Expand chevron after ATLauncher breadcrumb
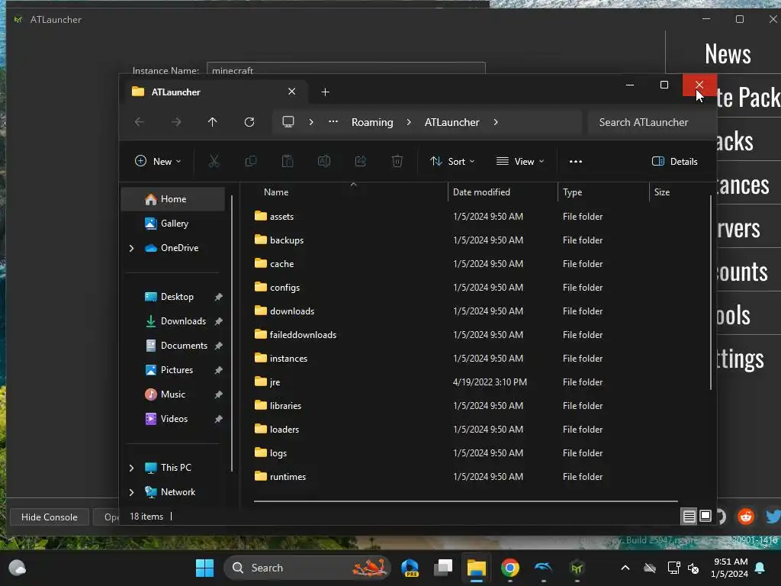 tap(496, 122)
